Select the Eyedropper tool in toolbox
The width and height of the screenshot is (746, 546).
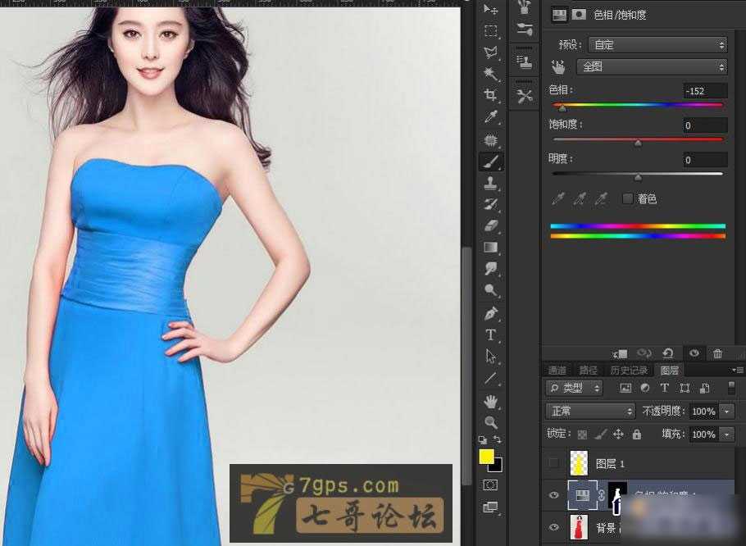click(x=490, y=116)
